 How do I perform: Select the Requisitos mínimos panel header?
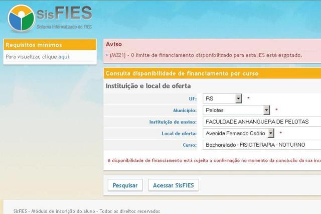tap(50, 45)
